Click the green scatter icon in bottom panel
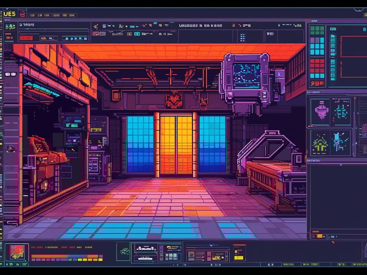 point(123,252)
